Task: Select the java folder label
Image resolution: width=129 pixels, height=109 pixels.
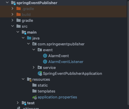Action: coord(36,38)
